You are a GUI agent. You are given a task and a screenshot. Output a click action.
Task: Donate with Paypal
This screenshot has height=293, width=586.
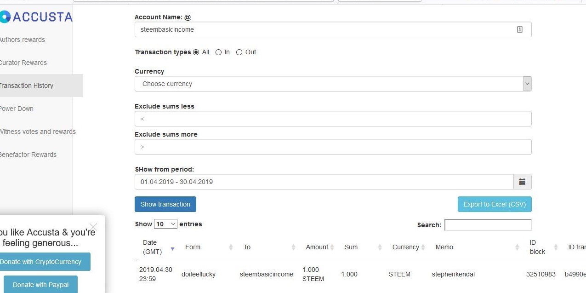coord(40,284)
